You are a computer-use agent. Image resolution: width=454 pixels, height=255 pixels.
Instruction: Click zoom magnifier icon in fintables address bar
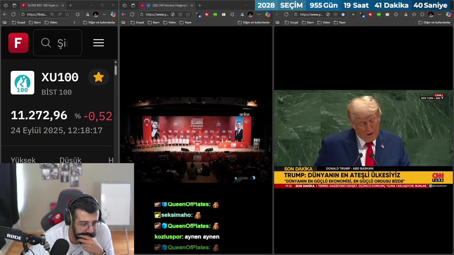point(52,14)
